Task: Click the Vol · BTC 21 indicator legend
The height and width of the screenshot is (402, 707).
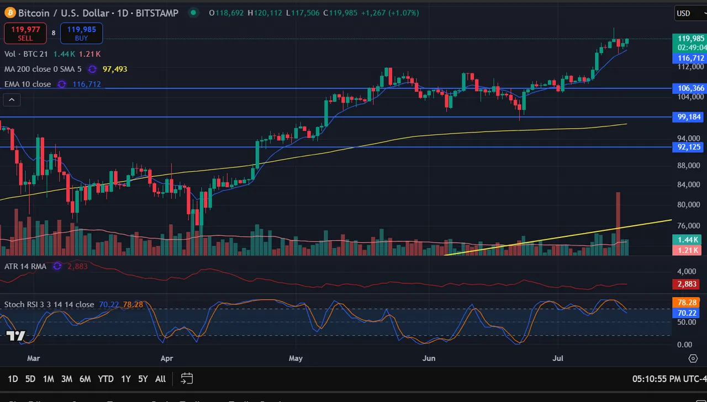Action: pyautogui.click(x=26, y=54)
